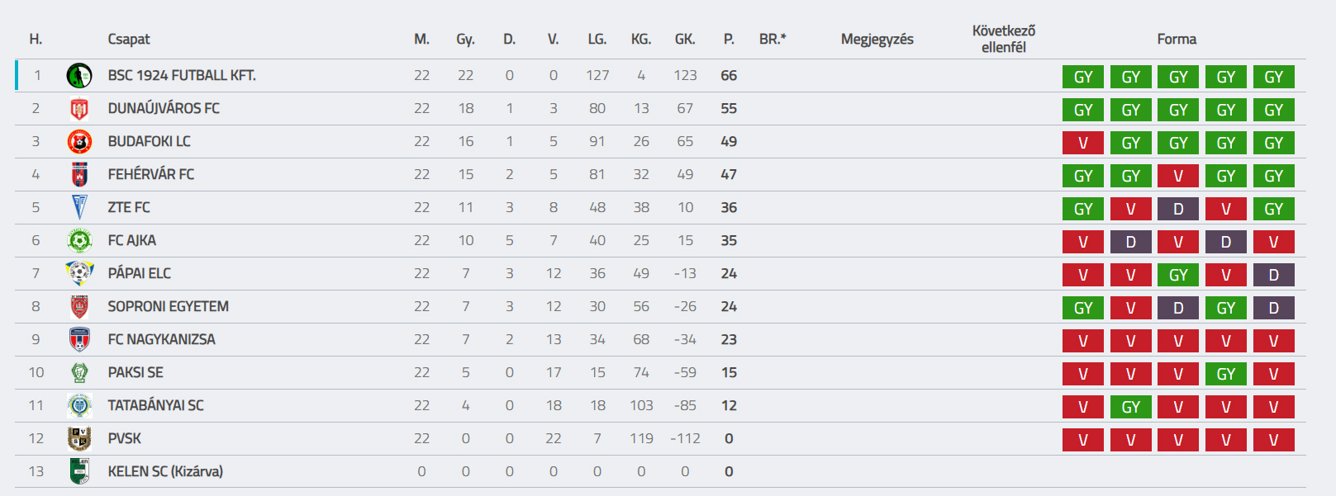Image resolution: width=1336 pixels, height=496 pixels.
Task: Click the Budafoki LC team logo
Action: [79, 142]
